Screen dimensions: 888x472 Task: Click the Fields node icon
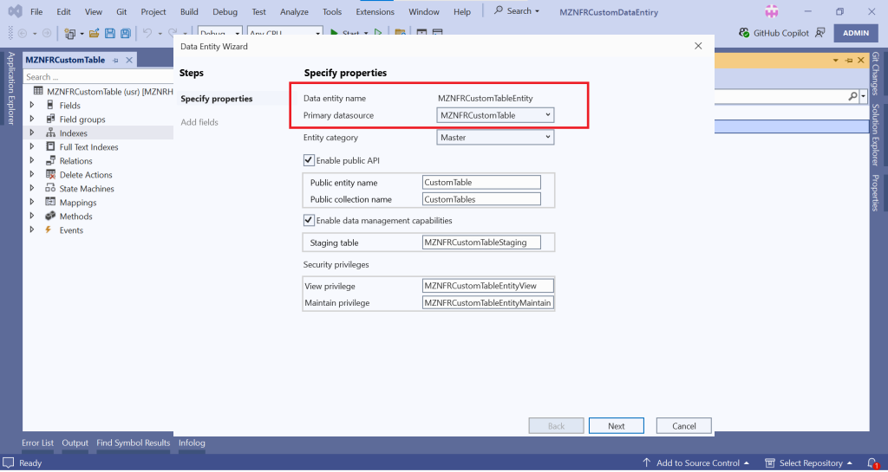[50, 105]
